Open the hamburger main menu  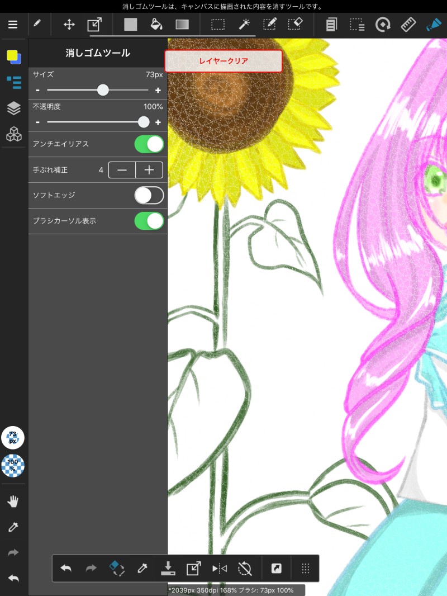(13, 25)
